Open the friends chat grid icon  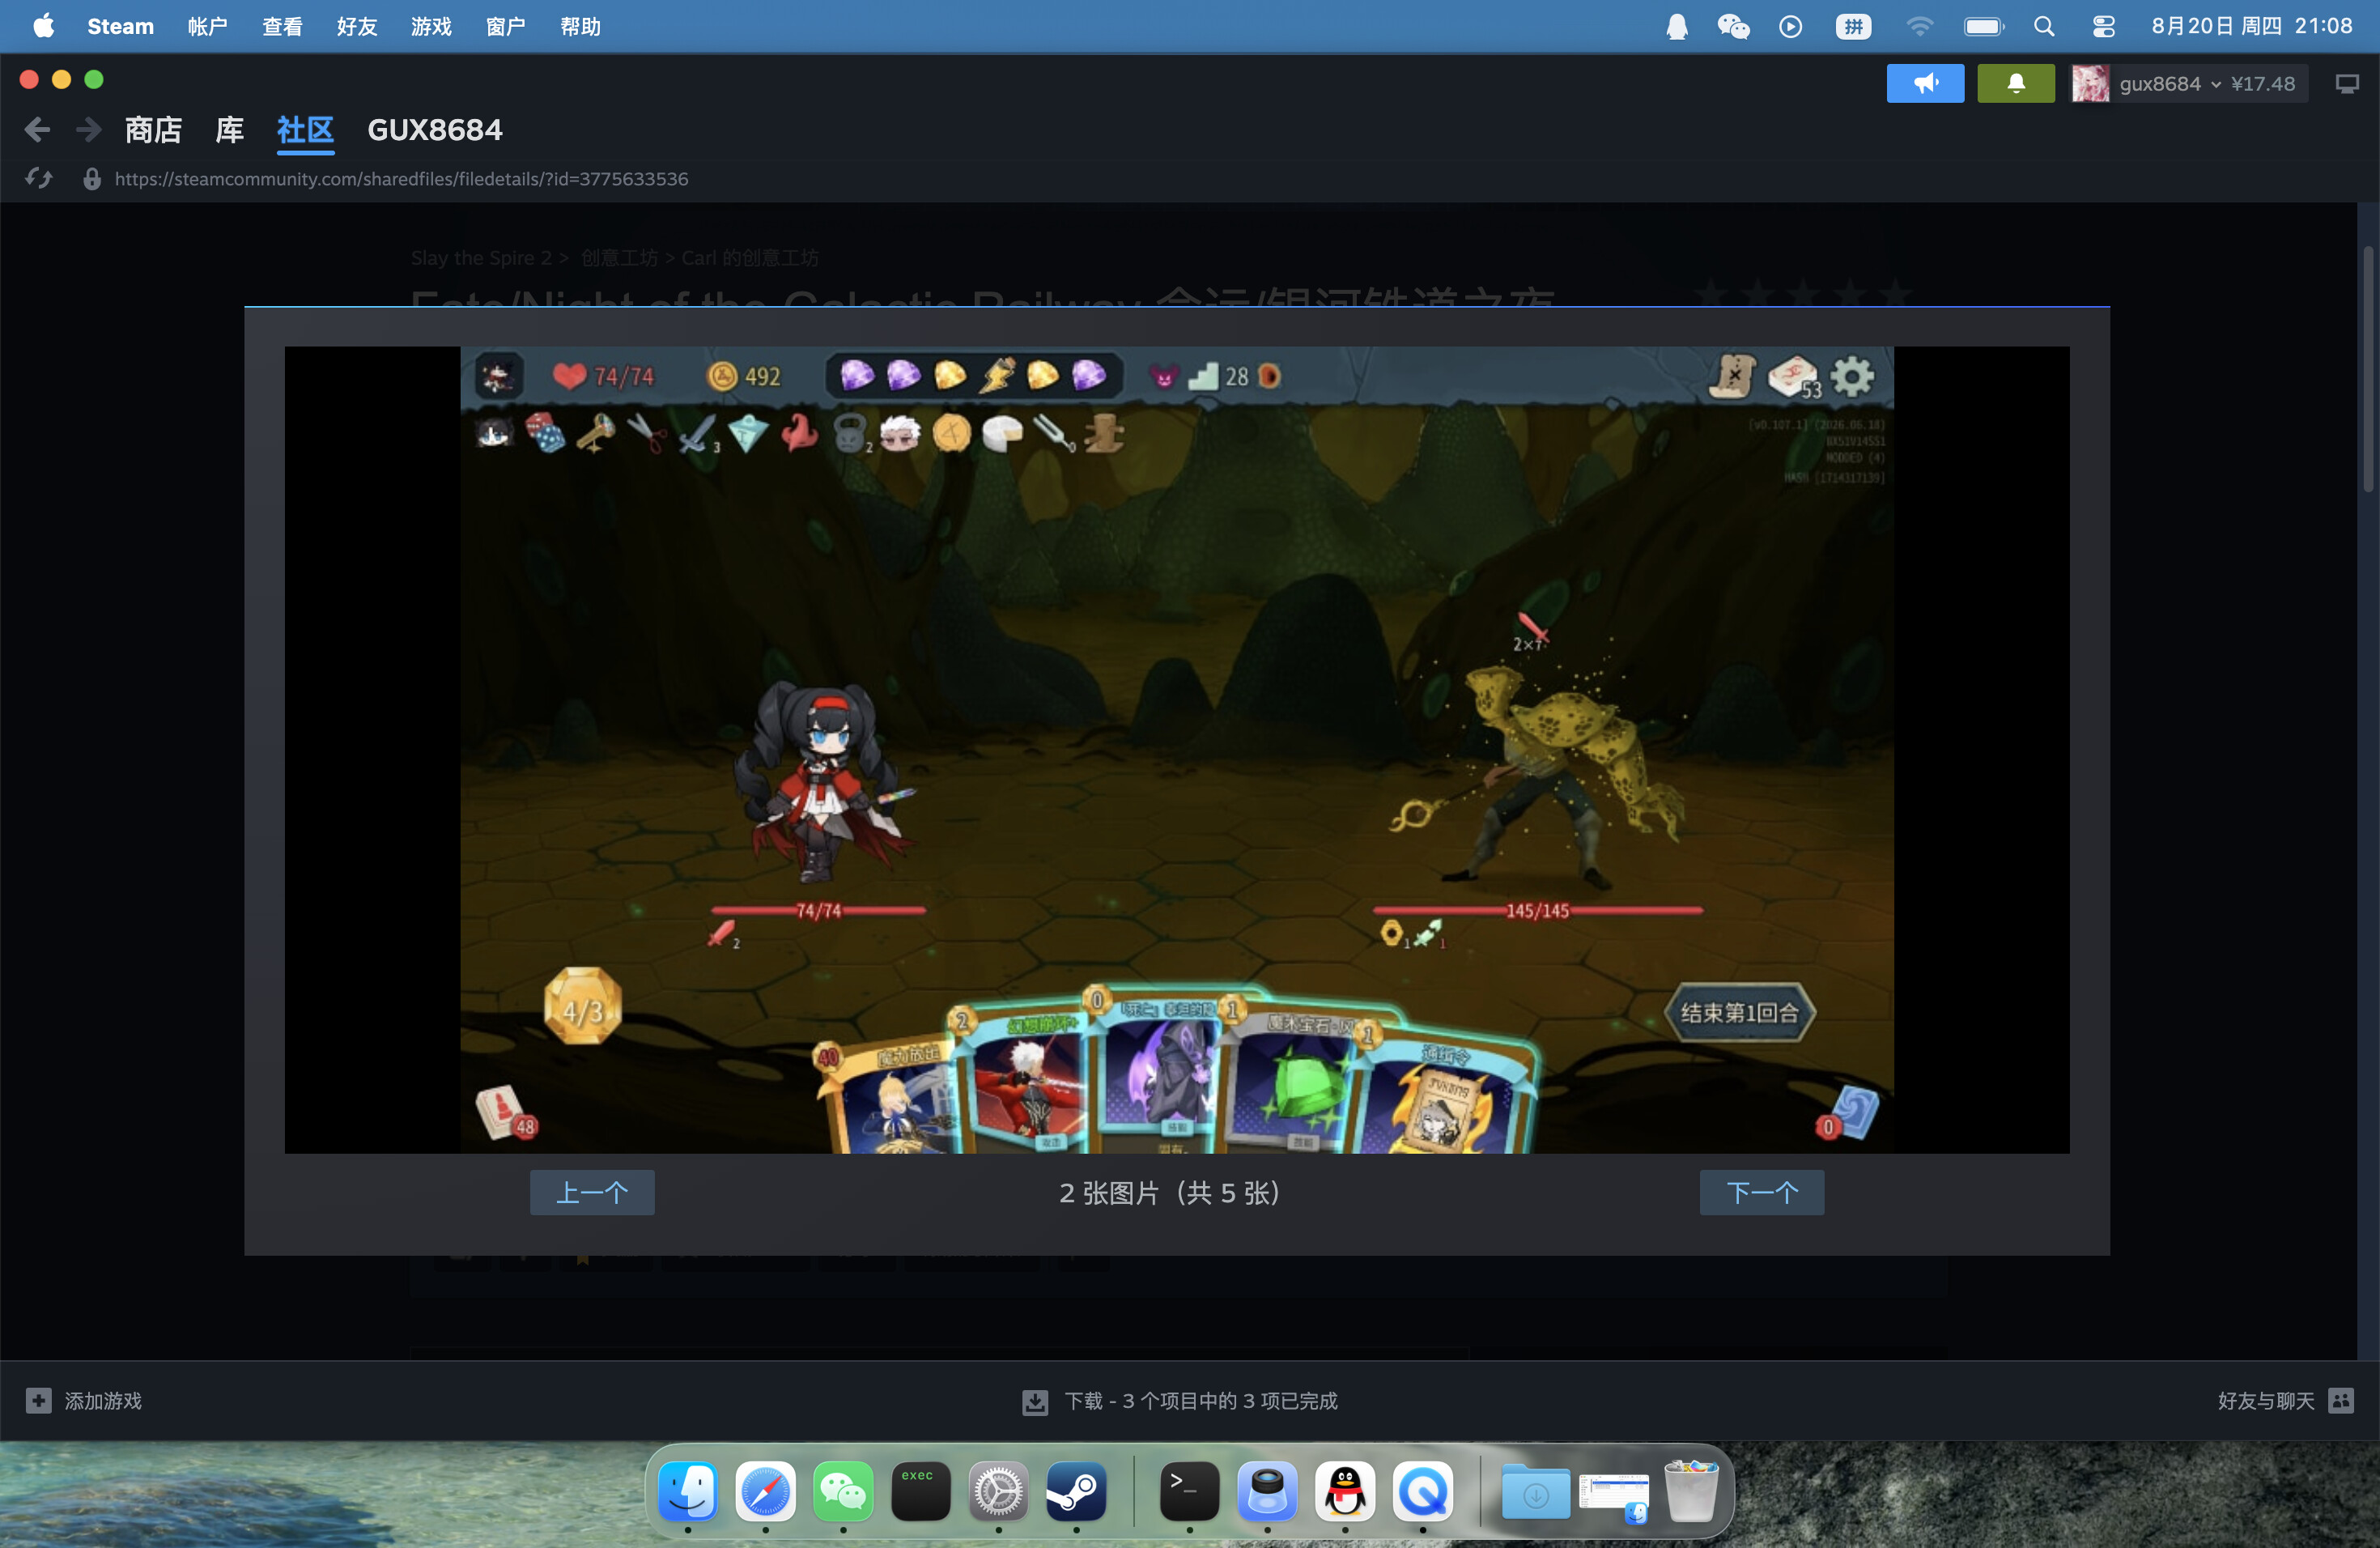[2341, 1400]
